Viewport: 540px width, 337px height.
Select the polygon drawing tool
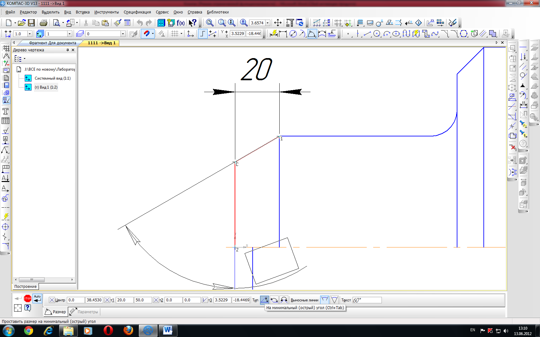(464, 33)
